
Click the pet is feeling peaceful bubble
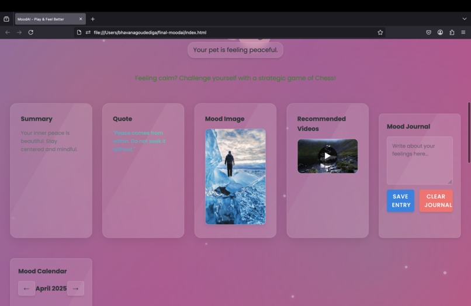point(235,50)
